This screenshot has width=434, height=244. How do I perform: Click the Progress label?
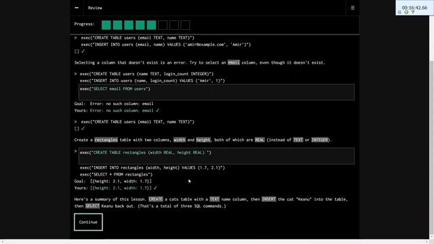[84, 24]
